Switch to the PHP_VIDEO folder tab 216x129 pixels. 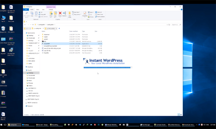(x=51, y=28)
